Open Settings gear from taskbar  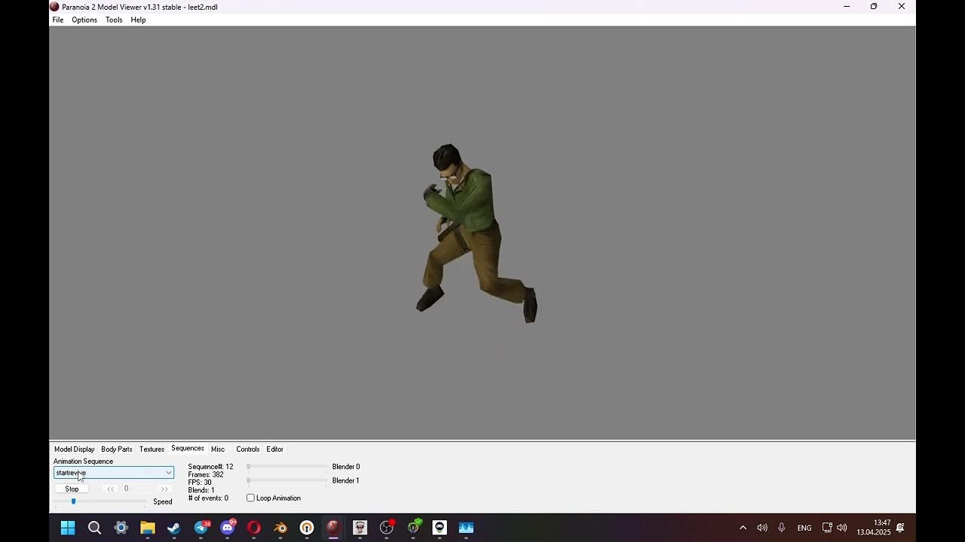[x=121, y=528]
